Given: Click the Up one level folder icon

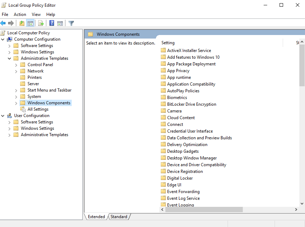Looking at the screenshot, I should pyautogui.click(x=22, y=23).
